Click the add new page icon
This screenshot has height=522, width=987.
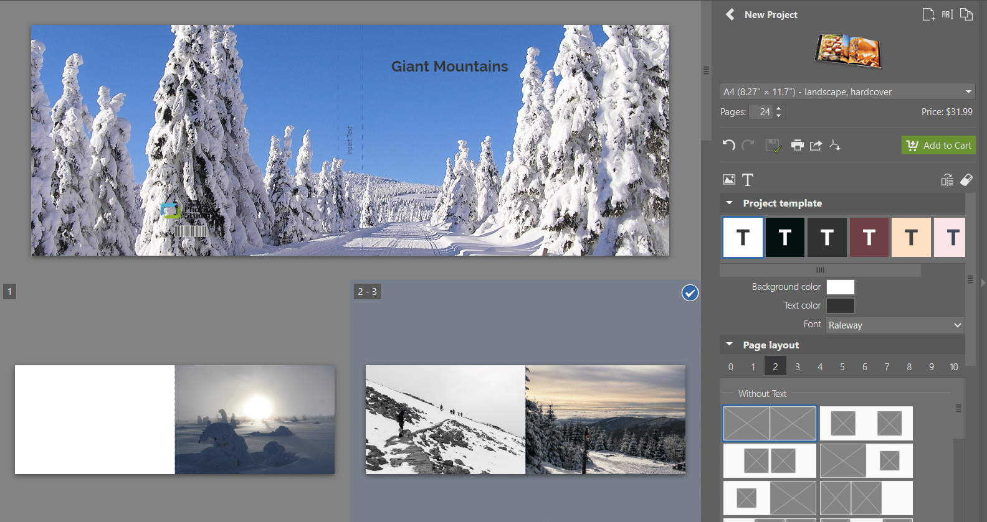[928, 14]
